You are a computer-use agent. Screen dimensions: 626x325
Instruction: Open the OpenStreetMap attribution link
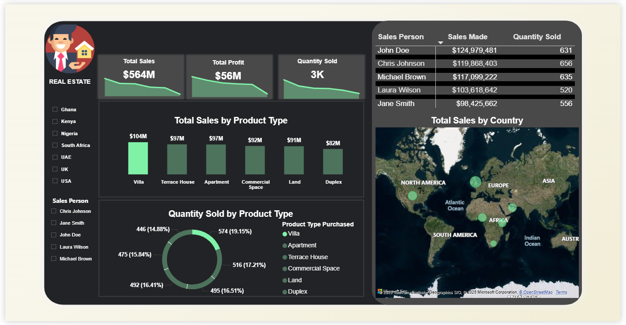pos(536,292)
